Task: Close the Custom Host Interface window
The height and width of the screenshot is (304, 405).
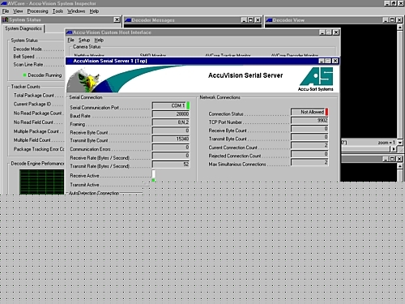Action: 336,32
